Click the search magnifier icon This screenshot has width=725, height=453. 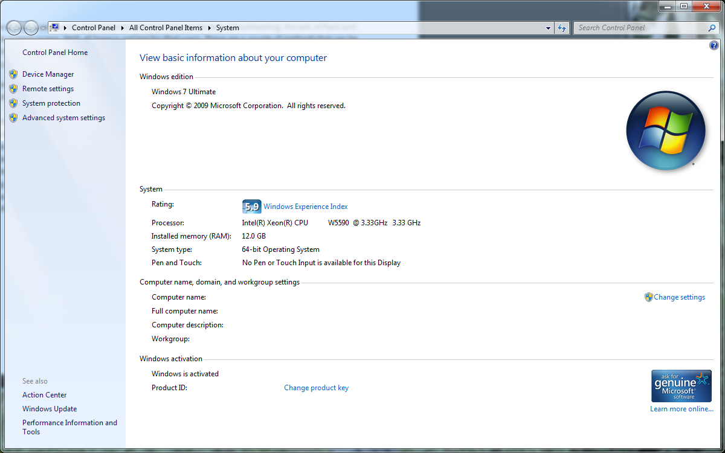pos(712,28)
